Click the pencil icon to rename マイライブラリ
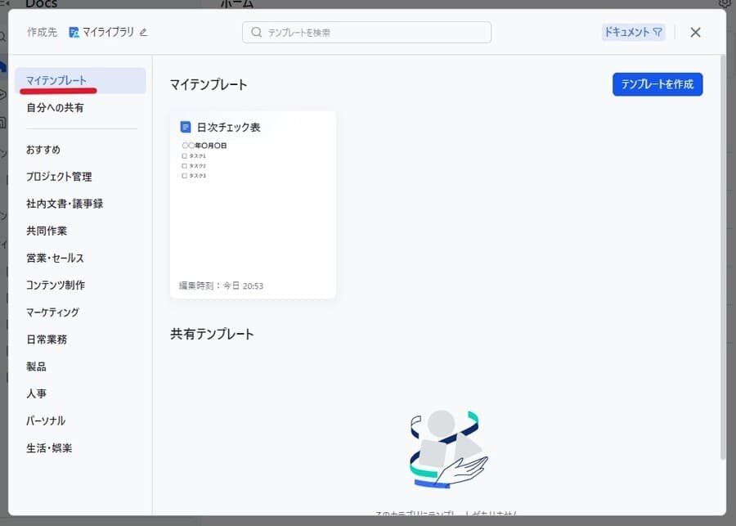This screenshot has width=736, height=526. [143, 32]
